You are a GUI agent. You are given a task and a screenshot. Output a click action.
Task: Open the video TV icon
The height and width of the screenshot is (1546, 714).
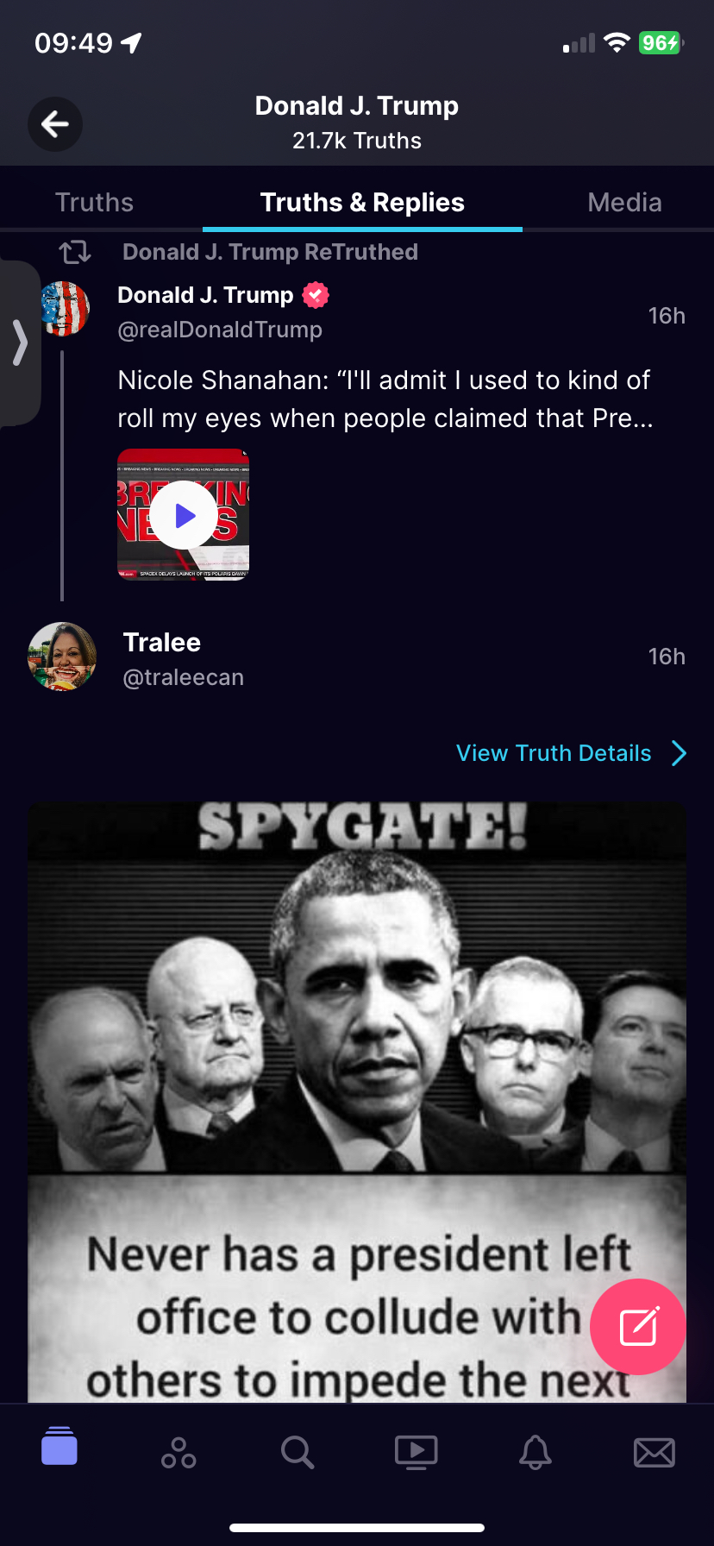click(416, 1452)
